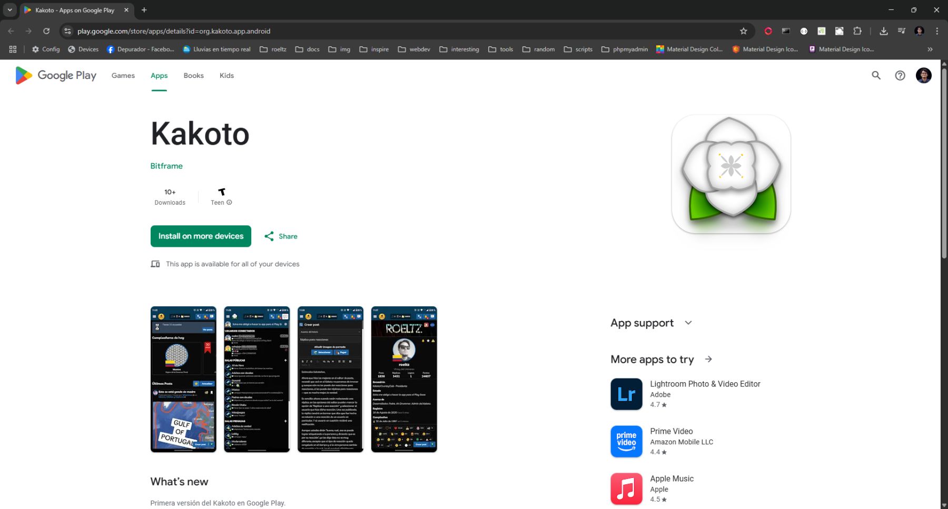948x509 pixels.
Task: Click the page vertical scrollbar
Action: pos(944,163)
